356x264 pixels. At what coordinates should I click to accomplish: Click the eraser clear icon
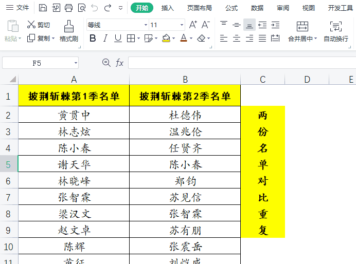pyautogui.click(x=201, y=39)
